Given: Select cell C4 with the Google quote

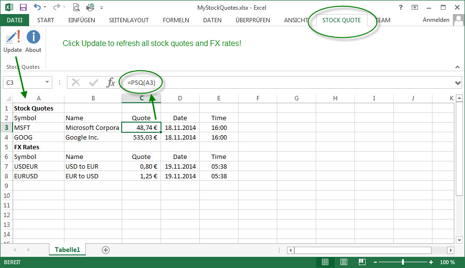Looking at the screenshot, I should [141, 137].
